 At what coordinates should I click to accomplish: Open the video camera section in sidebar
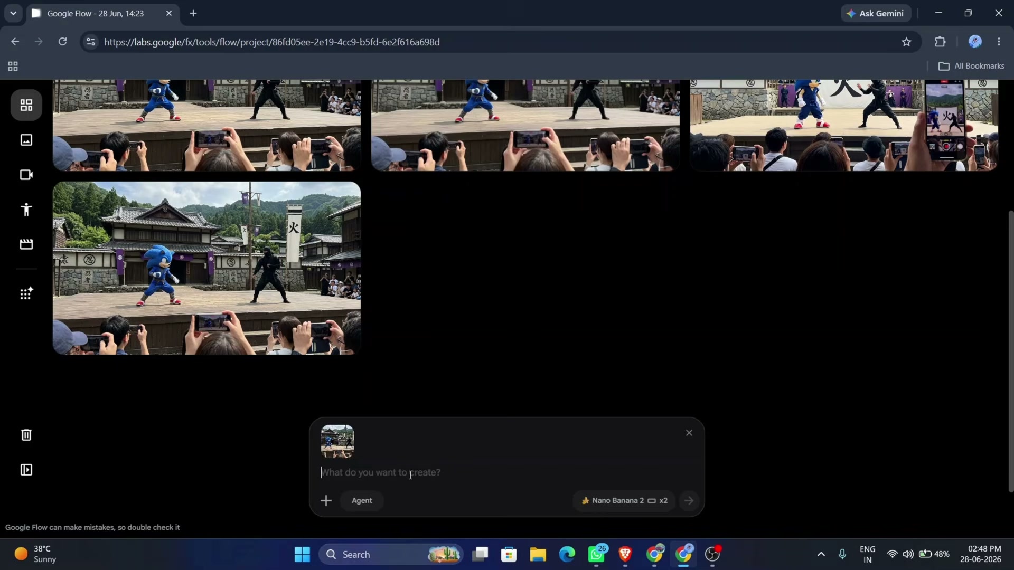[26, 175]
